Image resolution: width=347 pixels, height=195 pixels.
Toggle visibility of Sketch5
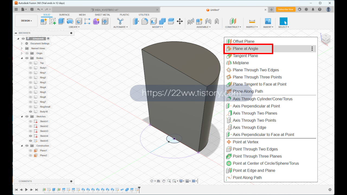(31, 141)
